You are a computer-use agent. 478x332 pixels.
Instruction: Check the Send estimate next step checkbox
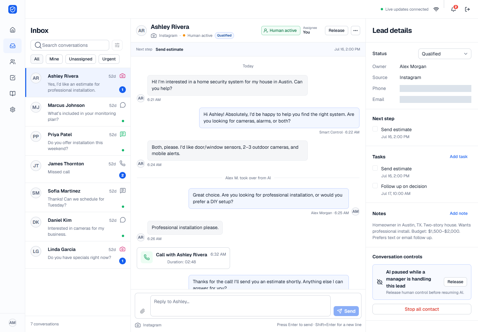tap(375, 129)
